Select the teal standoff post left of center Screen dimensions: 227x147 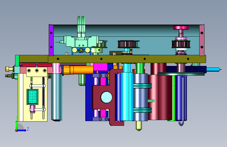coord(57,97)
